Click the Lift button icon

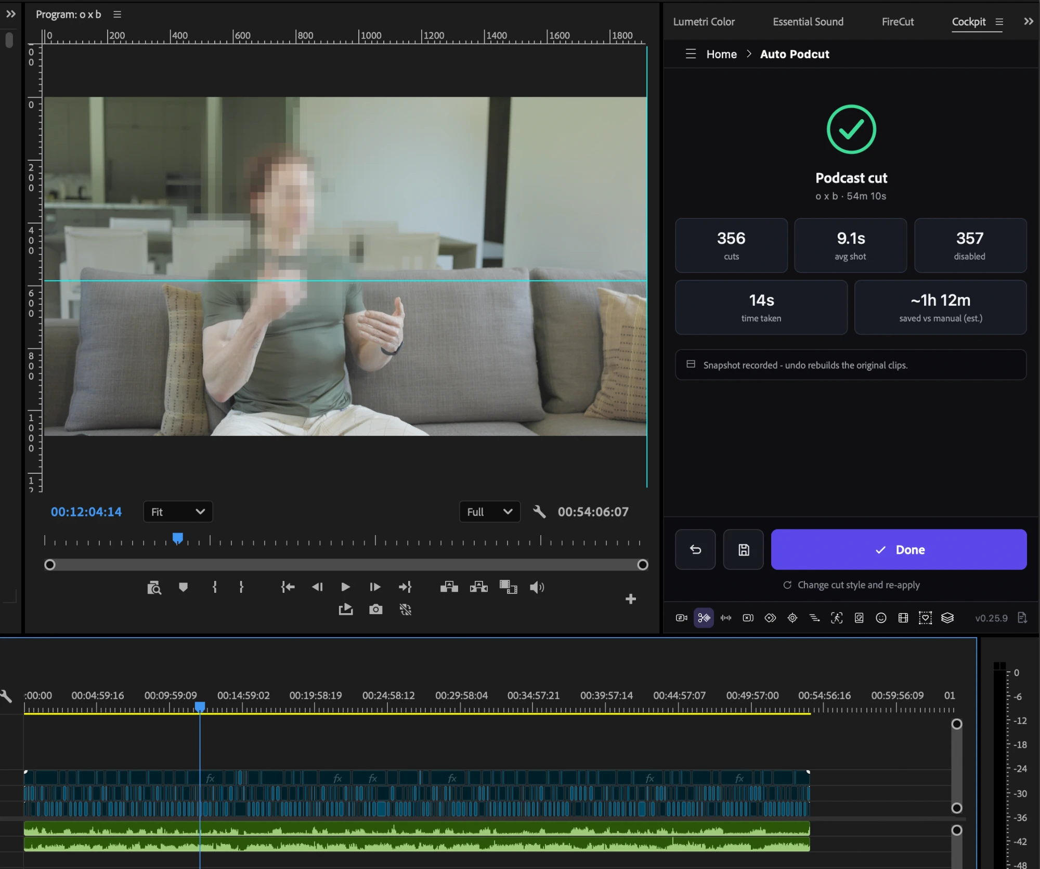click(x=449, y=587)
